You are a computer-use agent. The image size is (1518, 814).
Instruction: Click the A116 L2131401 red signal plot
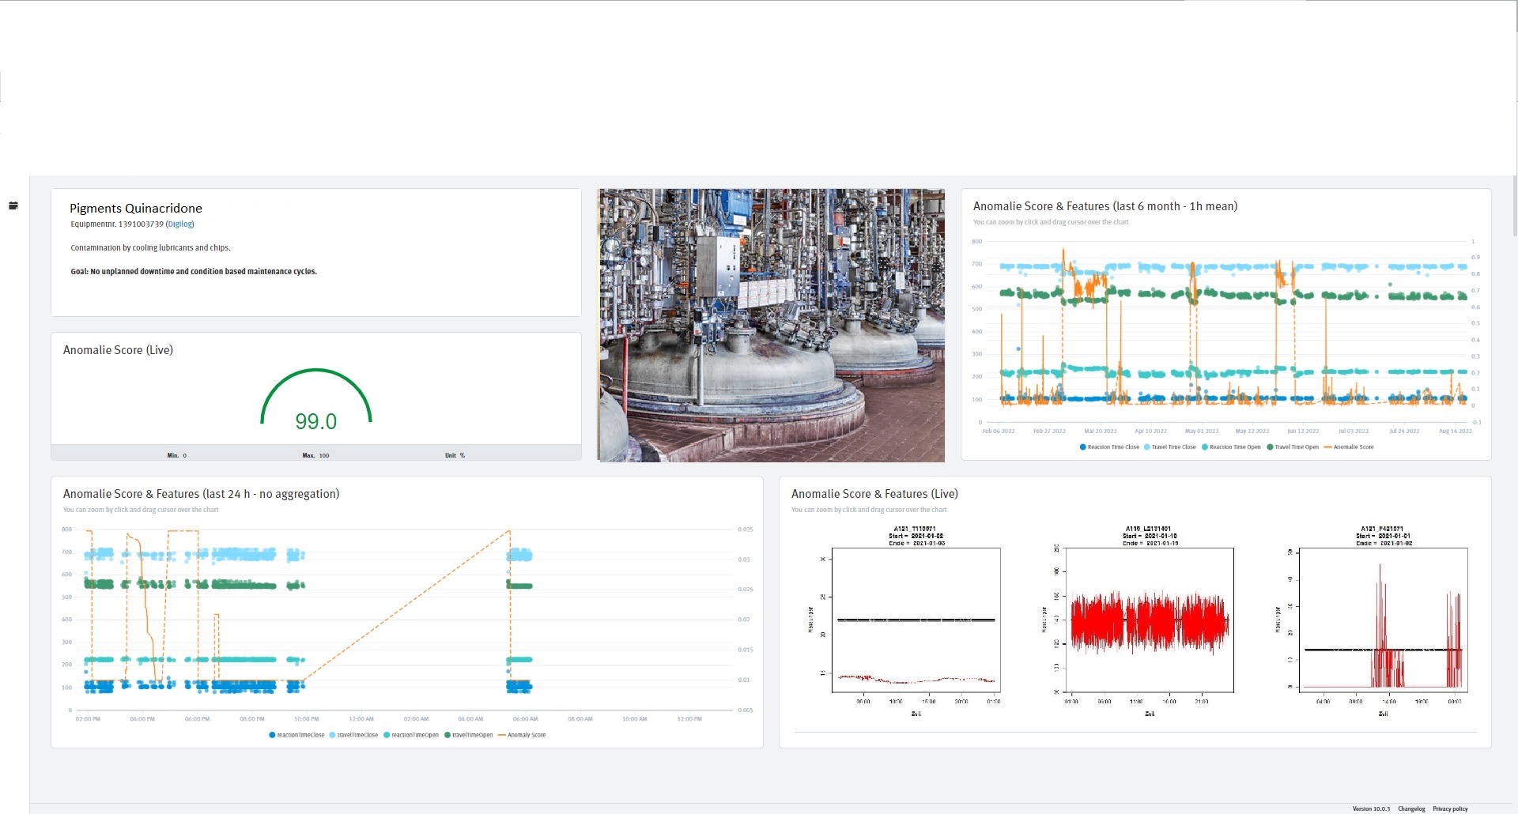tap(1149, 620)
